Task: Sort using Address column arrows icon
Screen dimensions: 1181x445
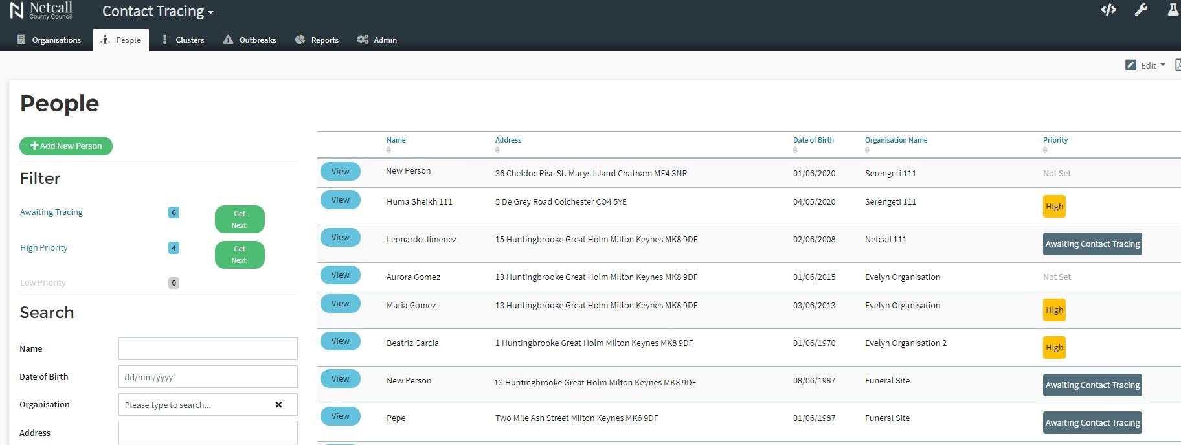Action: [497, 150]
